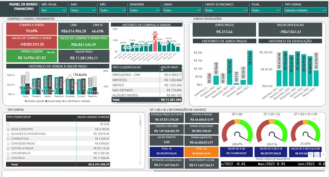
Task: Open the TIPO VENDA dropdown
Action: coord(305,11)
